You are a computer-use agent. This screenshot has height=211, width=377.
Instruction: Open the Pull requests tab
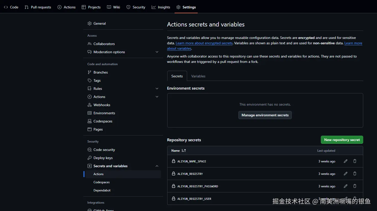(x=38, y=7)
